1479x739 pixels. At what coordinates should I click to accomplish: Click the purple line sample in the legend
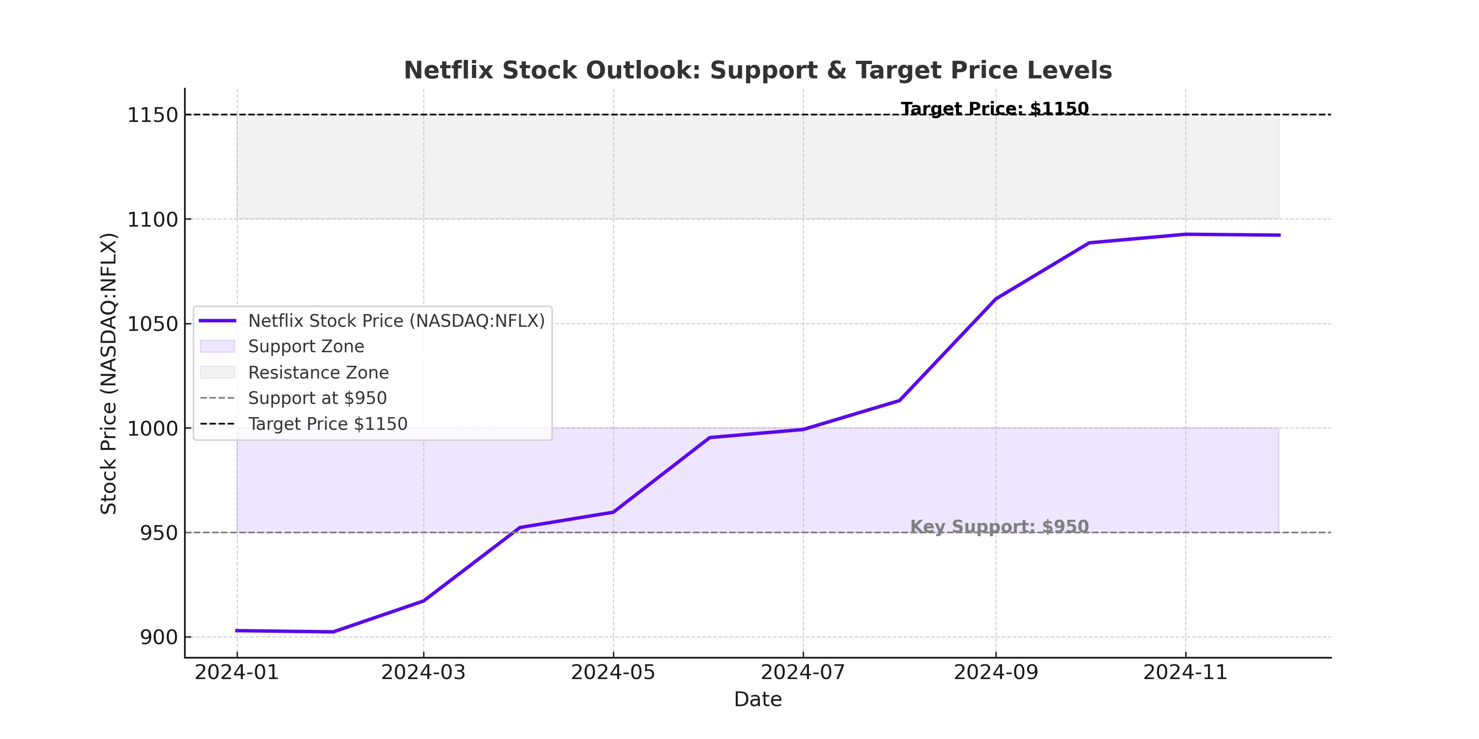click(x=218, y=321)
